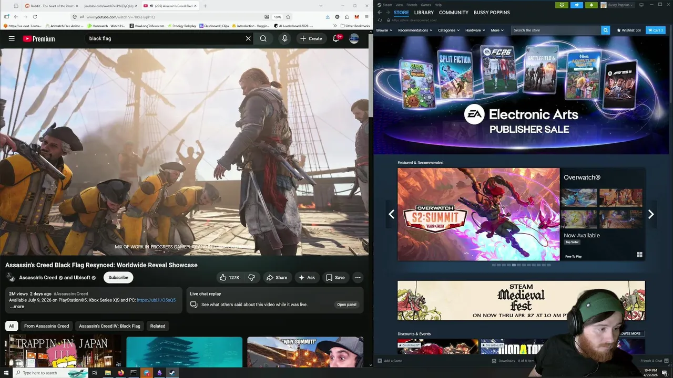Open Steam from Windows taskbar
This screenshot has width=673, height=378.
pos(172,373)
